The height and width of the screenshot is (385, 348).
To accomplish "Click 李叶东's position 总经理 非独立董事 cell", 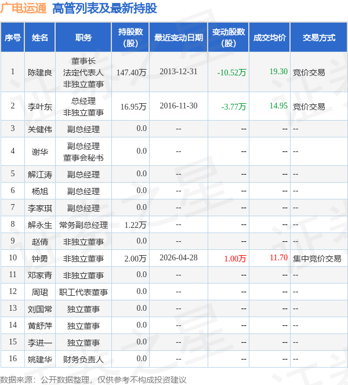I will pos(84,107).
